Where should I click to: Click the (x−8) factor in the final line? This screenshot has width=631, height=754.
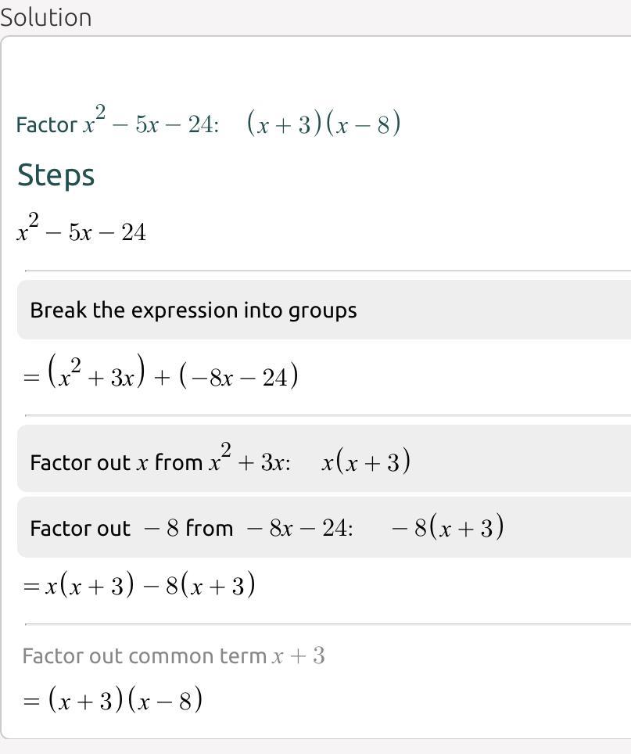click(x=166, y=699)
